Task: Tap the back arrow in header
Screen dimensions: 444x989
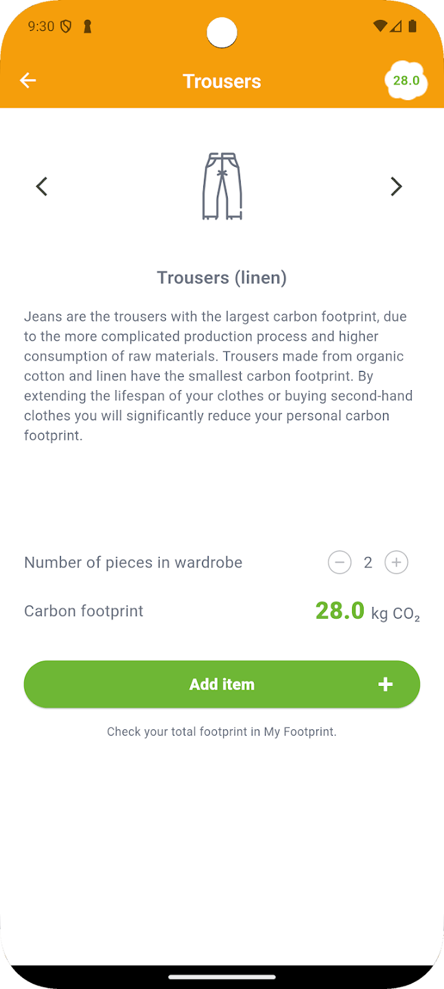Action: [x=27, y=80]
